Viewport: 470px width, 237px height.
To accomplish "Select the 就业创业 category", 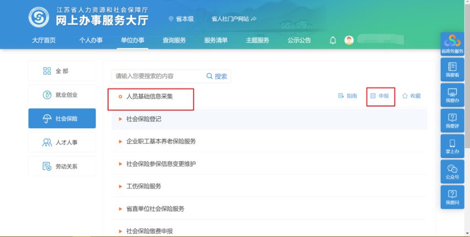I will (62, 95).
